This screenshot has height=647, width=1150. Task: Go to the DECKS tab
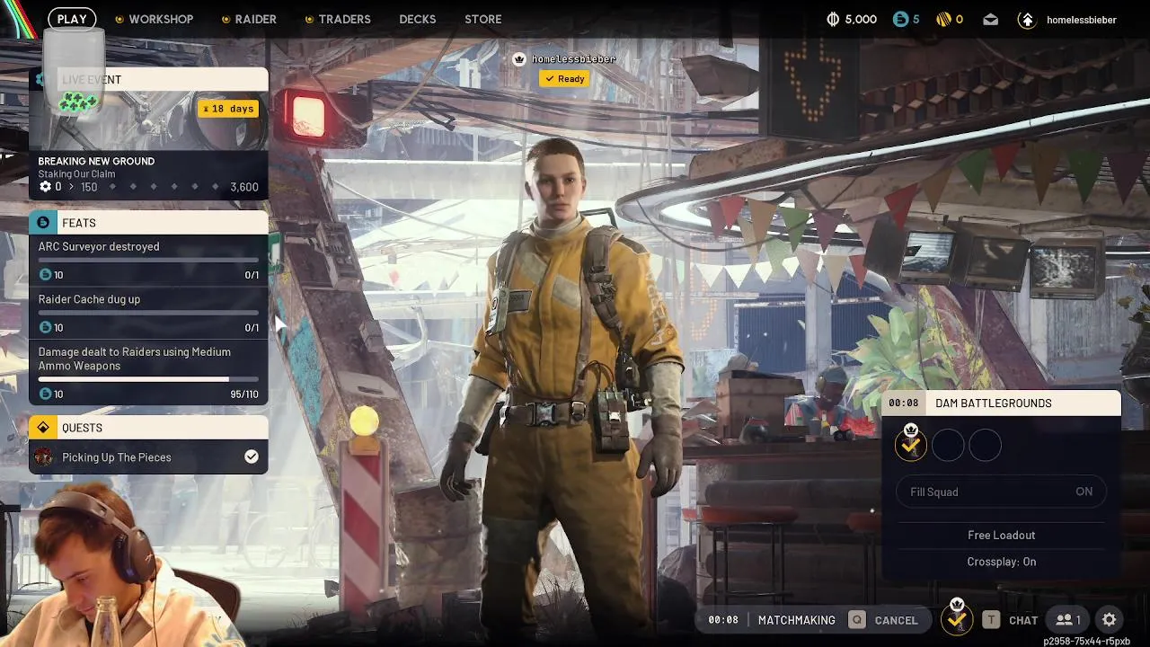(418, 19)
